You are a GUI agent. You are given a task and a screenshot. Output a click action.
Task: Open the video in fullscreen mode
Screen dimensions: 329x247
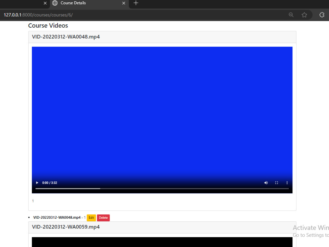coord(277,183)
